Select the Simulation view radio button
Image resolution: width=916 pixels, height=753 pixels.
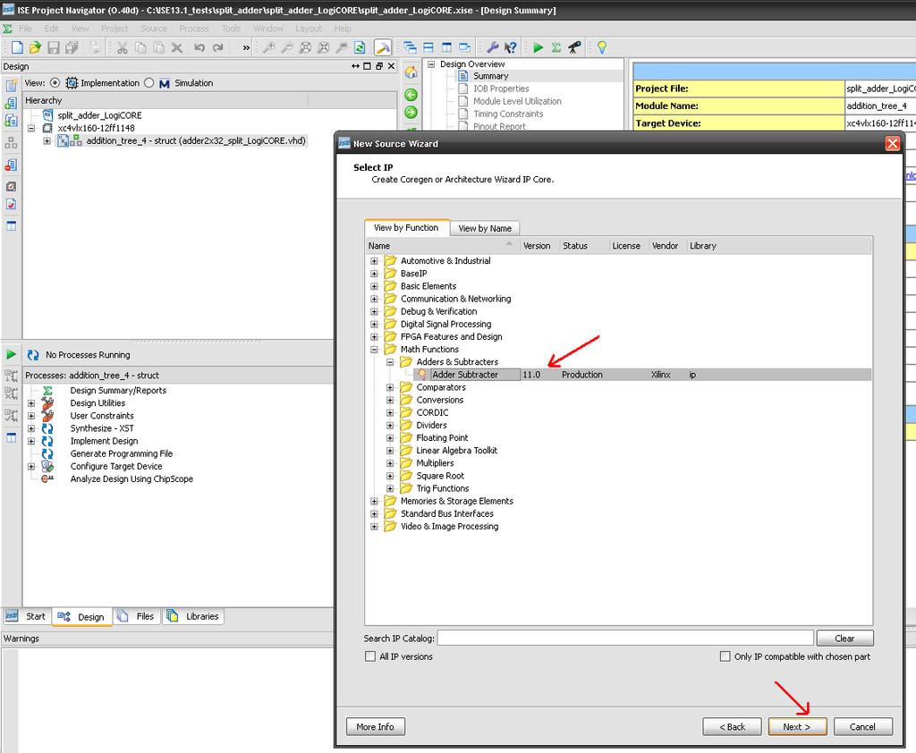coord(149,83)
